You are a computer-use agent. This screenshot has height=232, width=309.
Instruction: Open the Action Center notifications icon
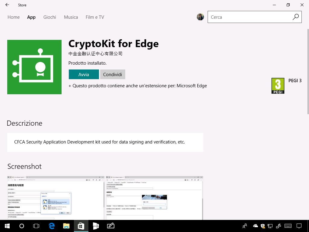(299, 226)
